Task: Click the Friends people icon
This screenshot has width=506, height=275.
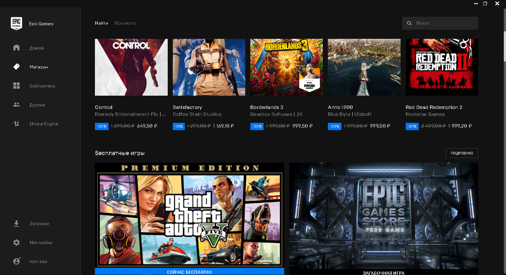Action: 16,105
